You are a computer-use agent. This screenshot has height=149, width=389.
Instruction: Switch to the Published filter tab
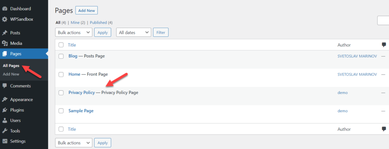(98, 22)
